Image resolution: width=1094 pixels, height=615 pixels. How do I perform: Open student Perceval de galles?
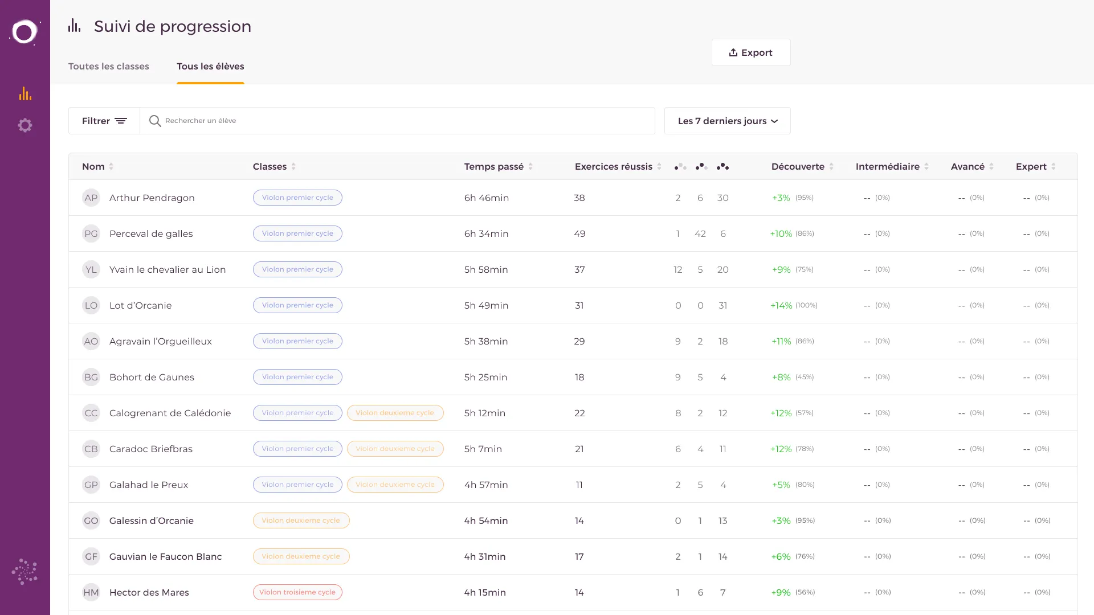pos(151,233)
